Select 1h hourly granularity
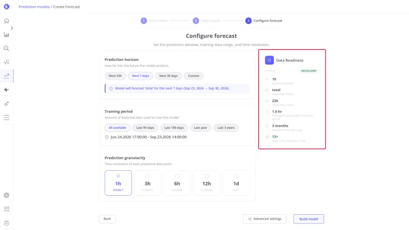 118,183
